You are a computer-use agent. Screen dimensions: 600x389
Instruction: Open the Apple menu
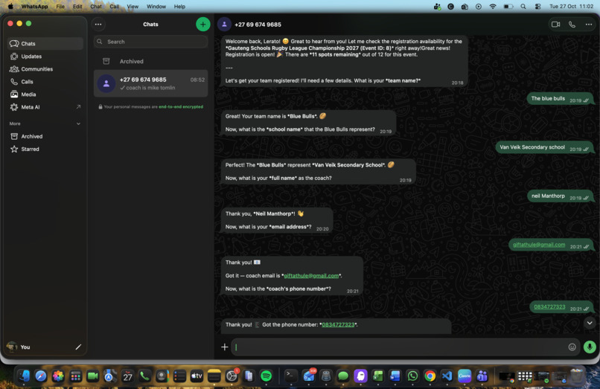[x=10, y=7]
